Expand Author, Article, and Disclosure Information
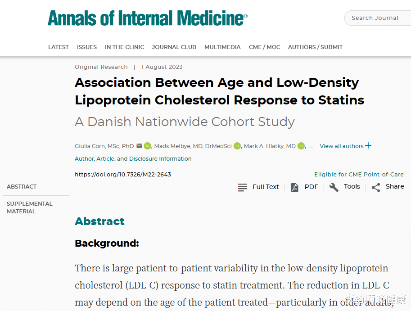Screen dimensions: 411x311 [133, 159]
